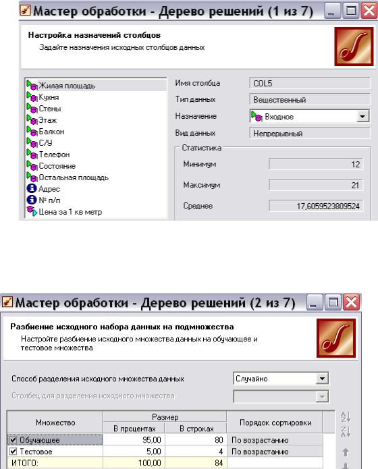Viewport: 378px width, 469px height.
Task: Click the Имя столбца field COL5
Action: (309, 83)
